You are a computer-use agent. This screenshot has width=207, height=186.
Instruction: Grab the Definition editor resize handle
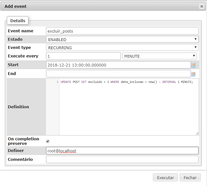[x=197, y=134]
